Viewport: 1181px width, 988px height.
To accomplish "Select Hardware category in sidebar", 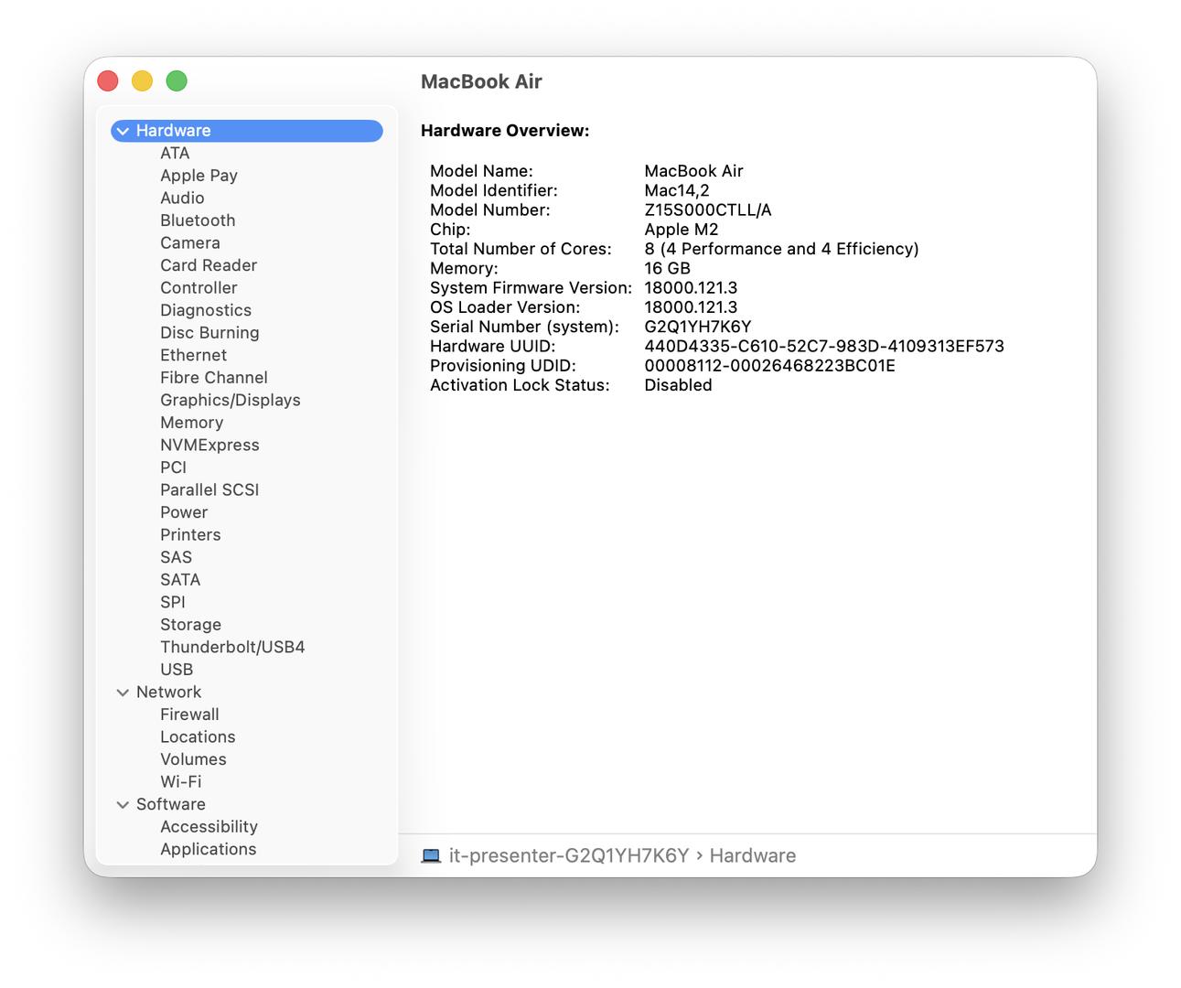I will 247,131.
